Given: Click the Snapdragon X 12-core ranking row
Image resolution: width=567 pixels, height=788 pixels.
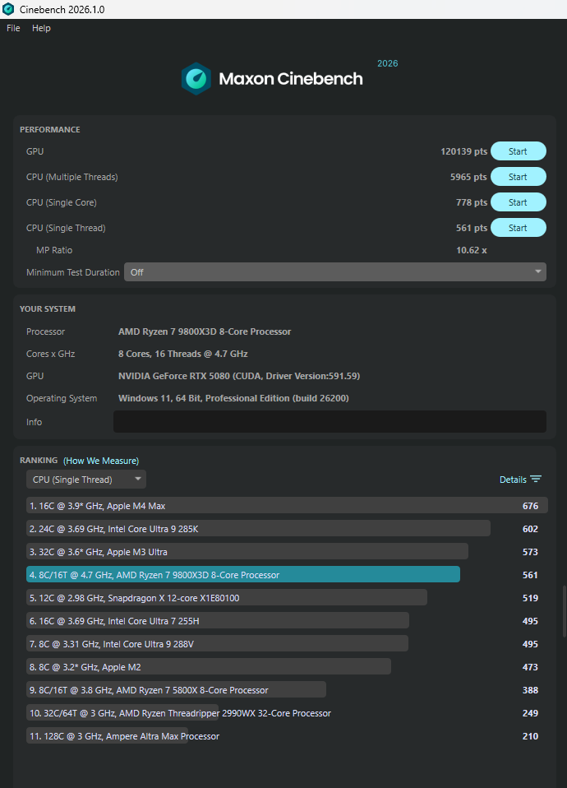Looking at the screenshot, I should [227, 598].
